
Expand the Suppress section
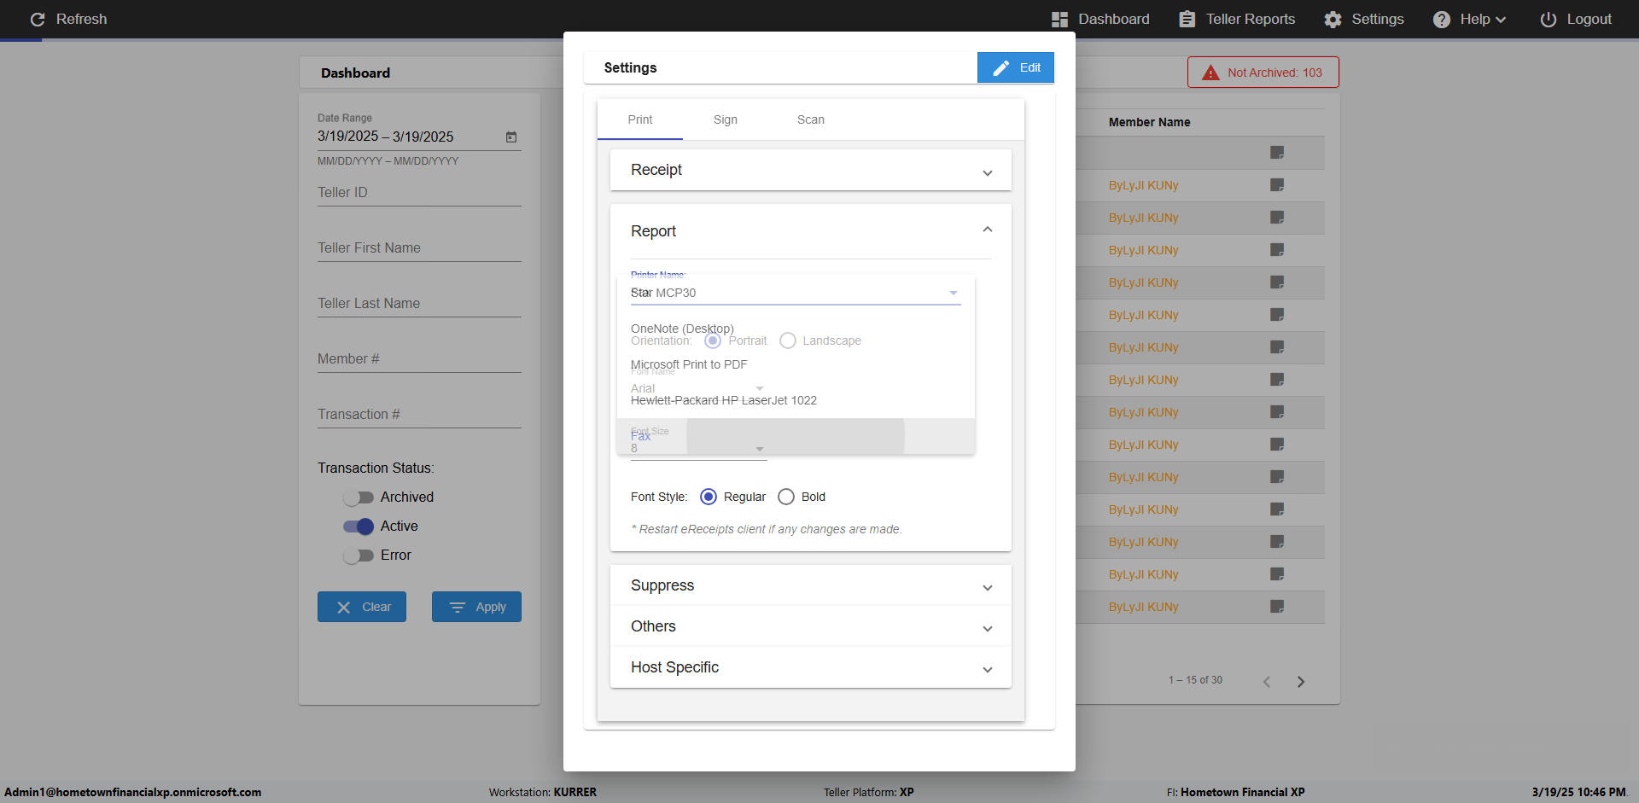(x=811, y=585)
